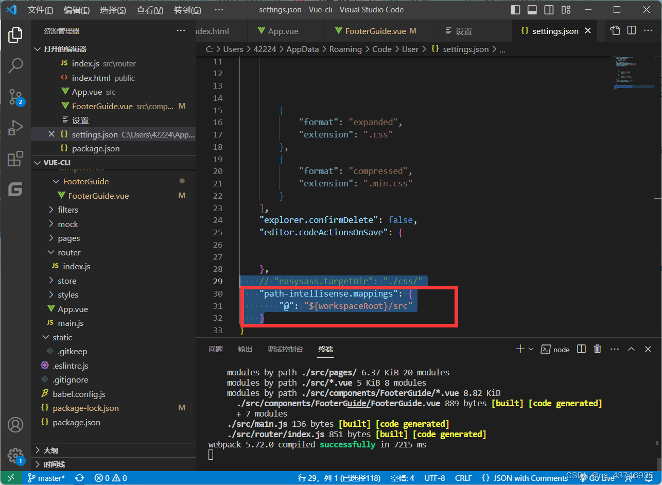The width and height of the screenshot is (662, 485).
Task: Open the Explorer view in activity bar
Action: [x=15, y=35]
